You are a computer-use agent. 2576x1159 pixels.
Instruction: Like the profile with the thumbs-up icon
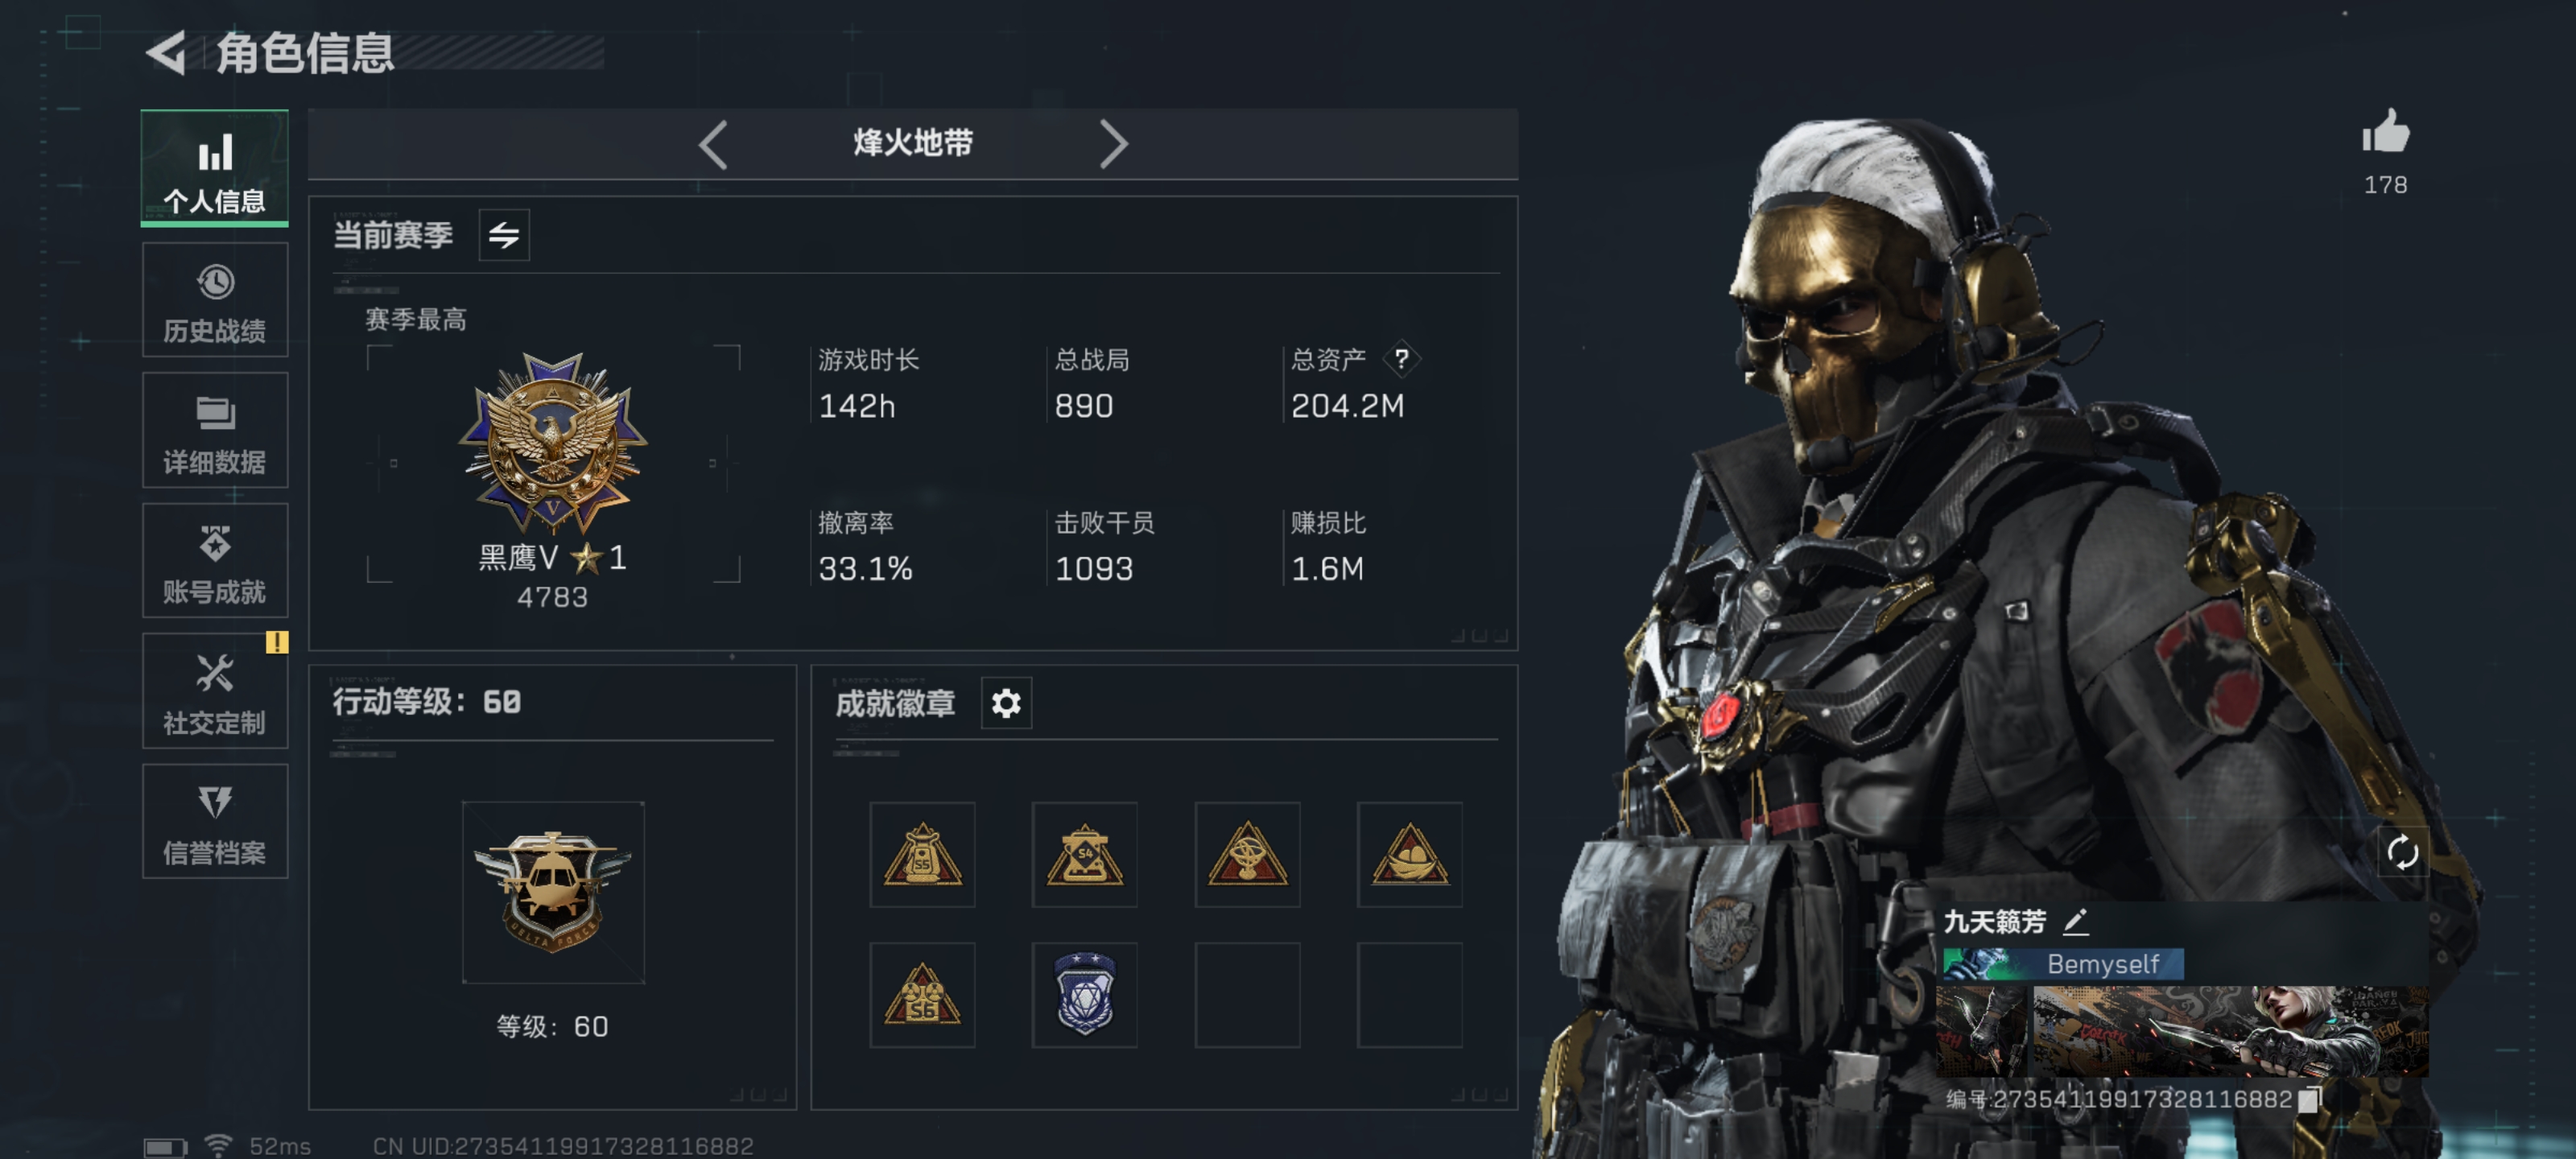pyautogui.click(x=2385, y=132)
